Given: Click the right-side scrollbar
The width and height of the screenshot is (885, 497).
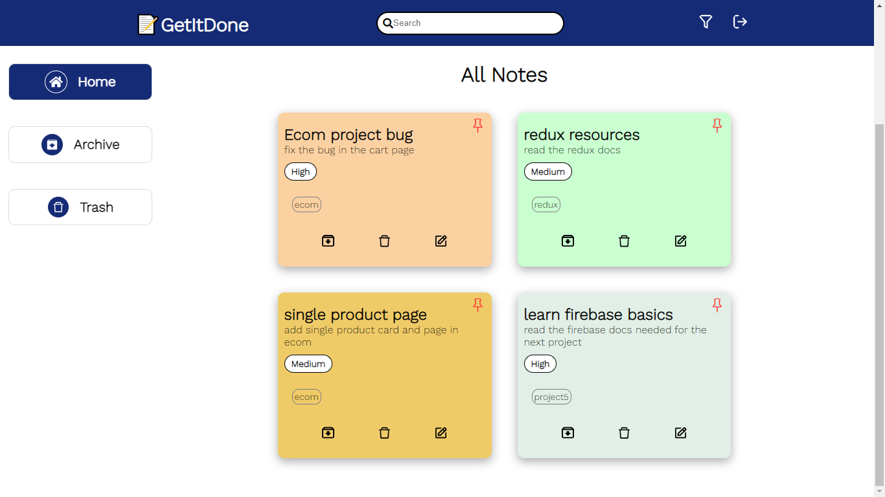Looking at the screenshot, I should (x=880, y=259).
